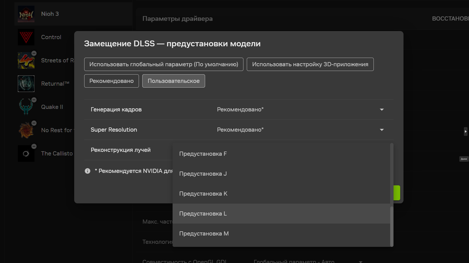
Task: Pick Предустановка F from the list
Action: pos(281,154)
